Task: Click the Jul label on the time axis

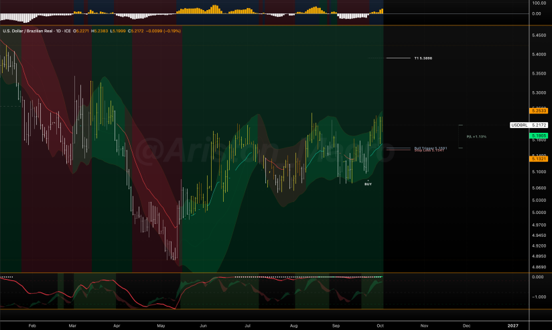Action: click(x=247, y=326)
